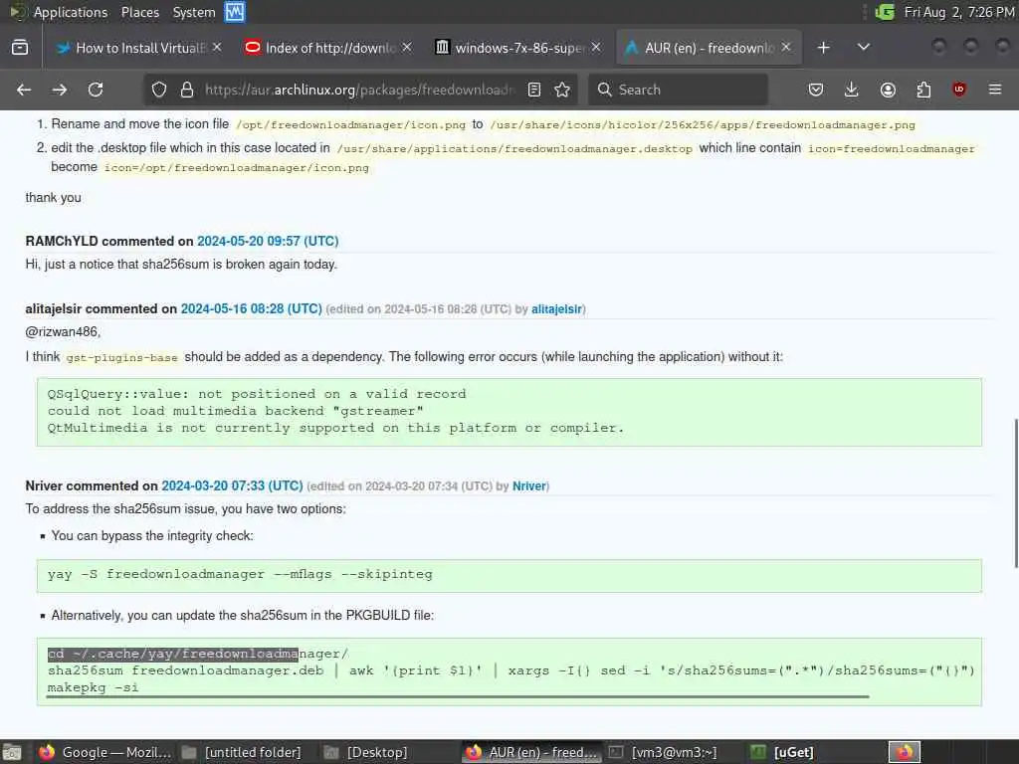Go back with the browser back arrow
The height and width of the screenshot is (764, 1019).
coord(24,90)
